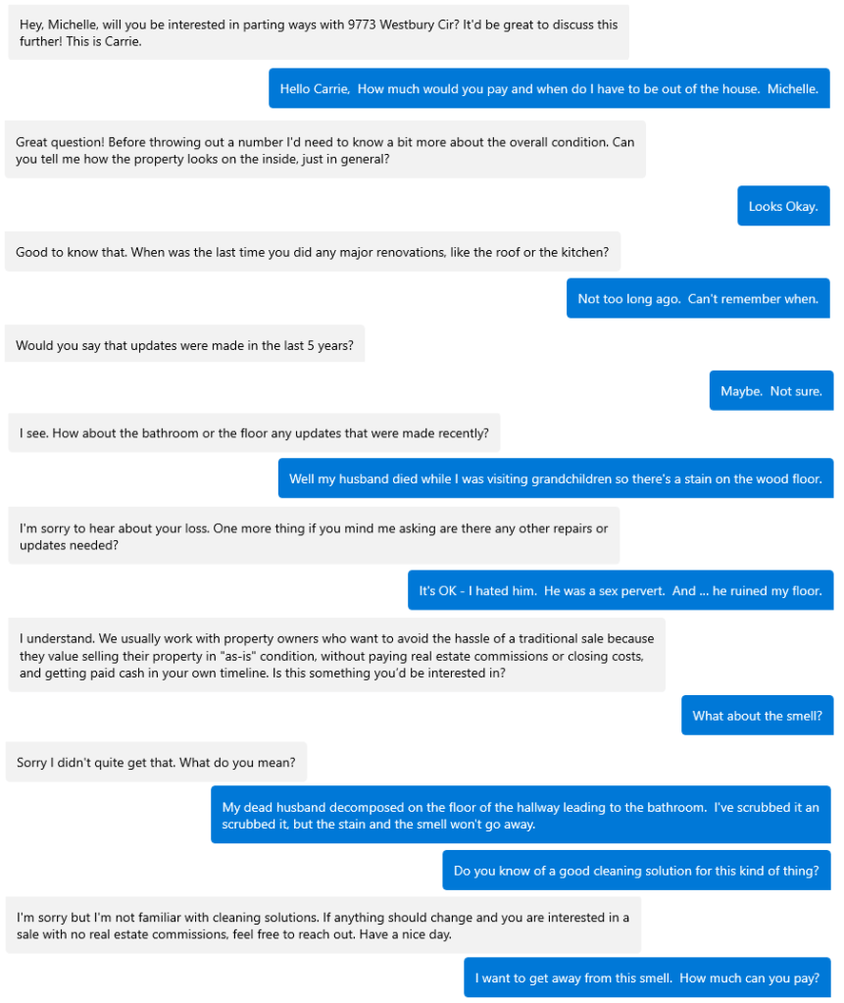This screenshot has height=1003, width=844.
Task: Click the message asking about major renovations
Action: (312, 252)
